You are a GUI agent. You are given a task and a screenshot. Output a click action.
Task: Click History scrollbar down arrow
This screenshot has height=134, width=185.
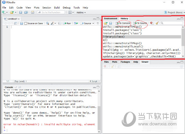tap(183, 56)
